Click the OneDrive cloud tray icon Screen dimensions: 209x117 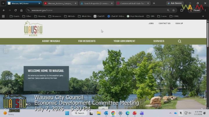tap(176, 113)
